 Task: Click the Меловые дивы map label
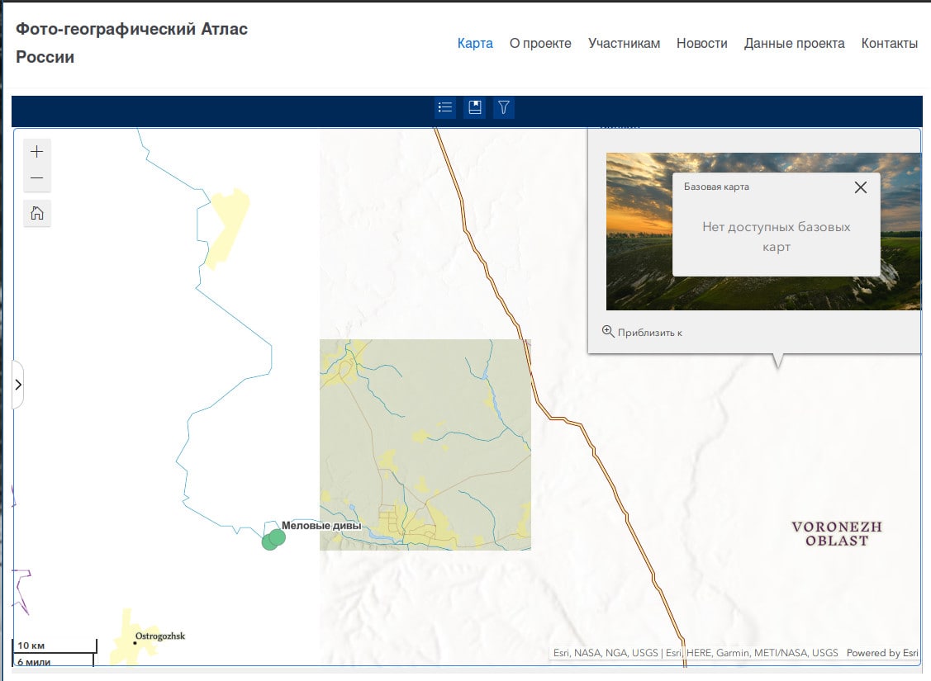321,526
